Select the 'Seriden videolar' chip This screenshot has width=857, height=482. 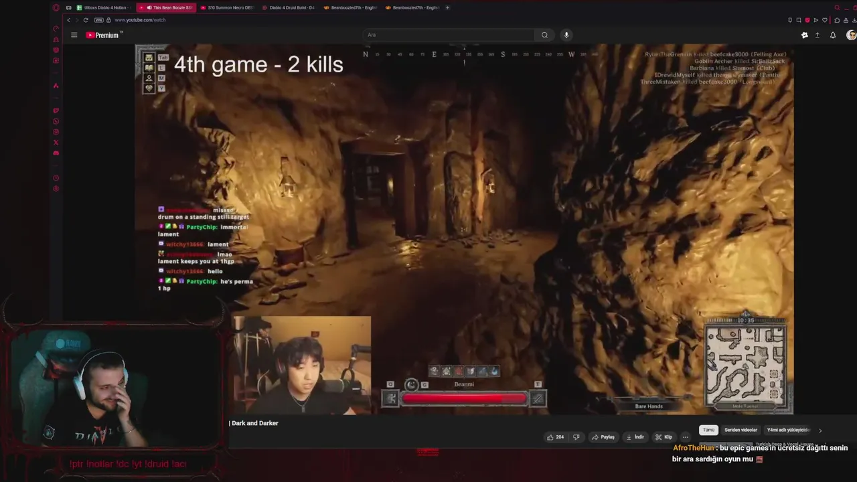[x=741, y=430]
